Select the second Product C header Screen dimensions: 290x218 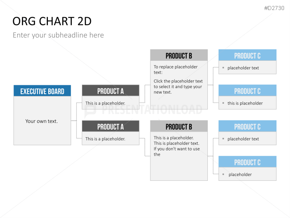(x=247, y=90)
